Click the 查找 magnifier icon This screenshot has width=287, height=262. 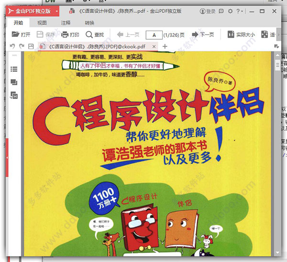click(x=89, y=34)
